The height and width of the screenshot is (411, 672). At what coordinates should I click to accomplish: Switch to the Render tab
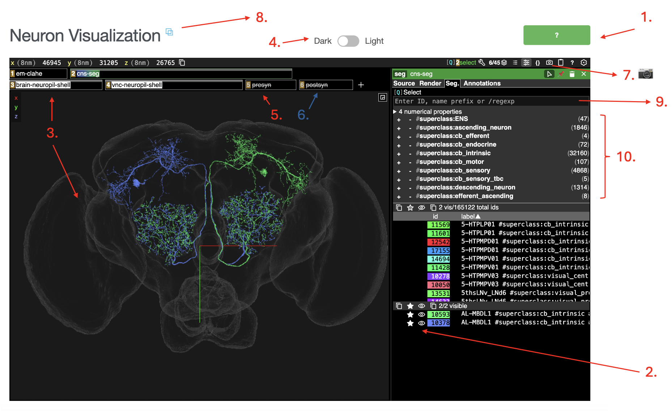430,83
